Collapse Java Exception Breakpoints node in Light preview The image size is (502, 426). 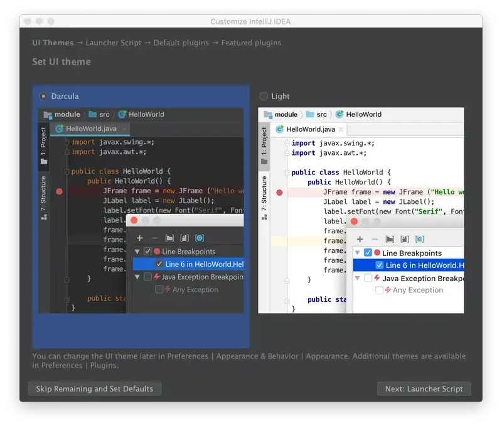point(358,278)
